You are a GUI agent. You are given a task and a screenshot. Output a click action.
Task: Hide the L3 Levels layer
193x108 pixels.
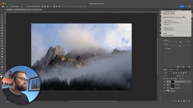coord(164,85)
